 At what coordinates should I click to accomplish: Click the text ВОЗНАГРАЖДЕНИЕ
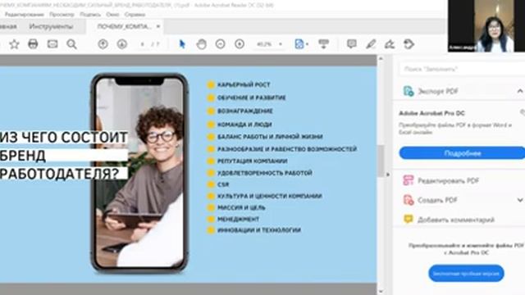point(245,111)
